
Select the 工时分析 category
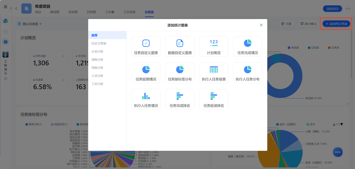pyautogui.click(x=107, y=84)
